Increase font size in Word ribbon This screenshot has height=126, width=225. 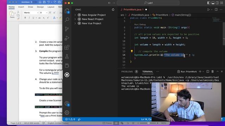pos(50,13)
